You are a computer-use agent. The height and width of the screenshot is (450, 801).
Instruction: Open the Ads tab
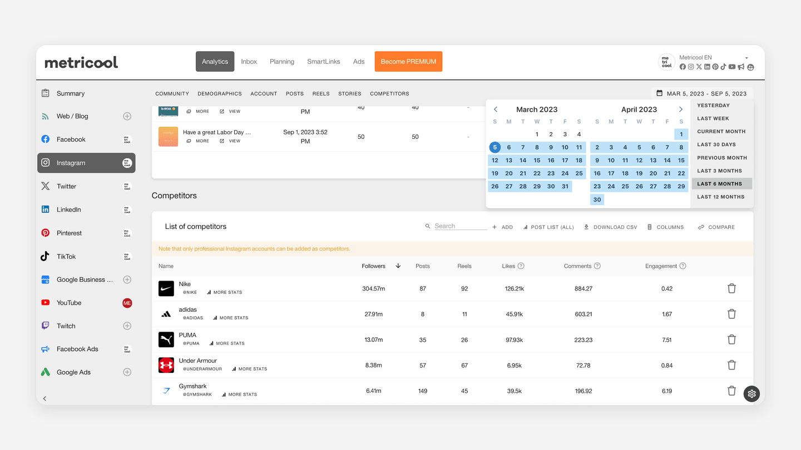359,62
